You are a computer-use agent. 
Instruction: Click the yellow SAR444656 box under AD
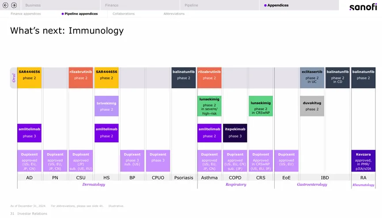pyautogui.click(x=30, y=78)
